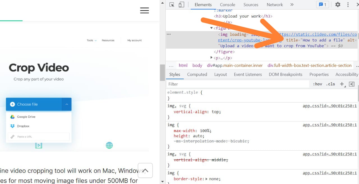Click the video player icon below upload box

point(38,145)
